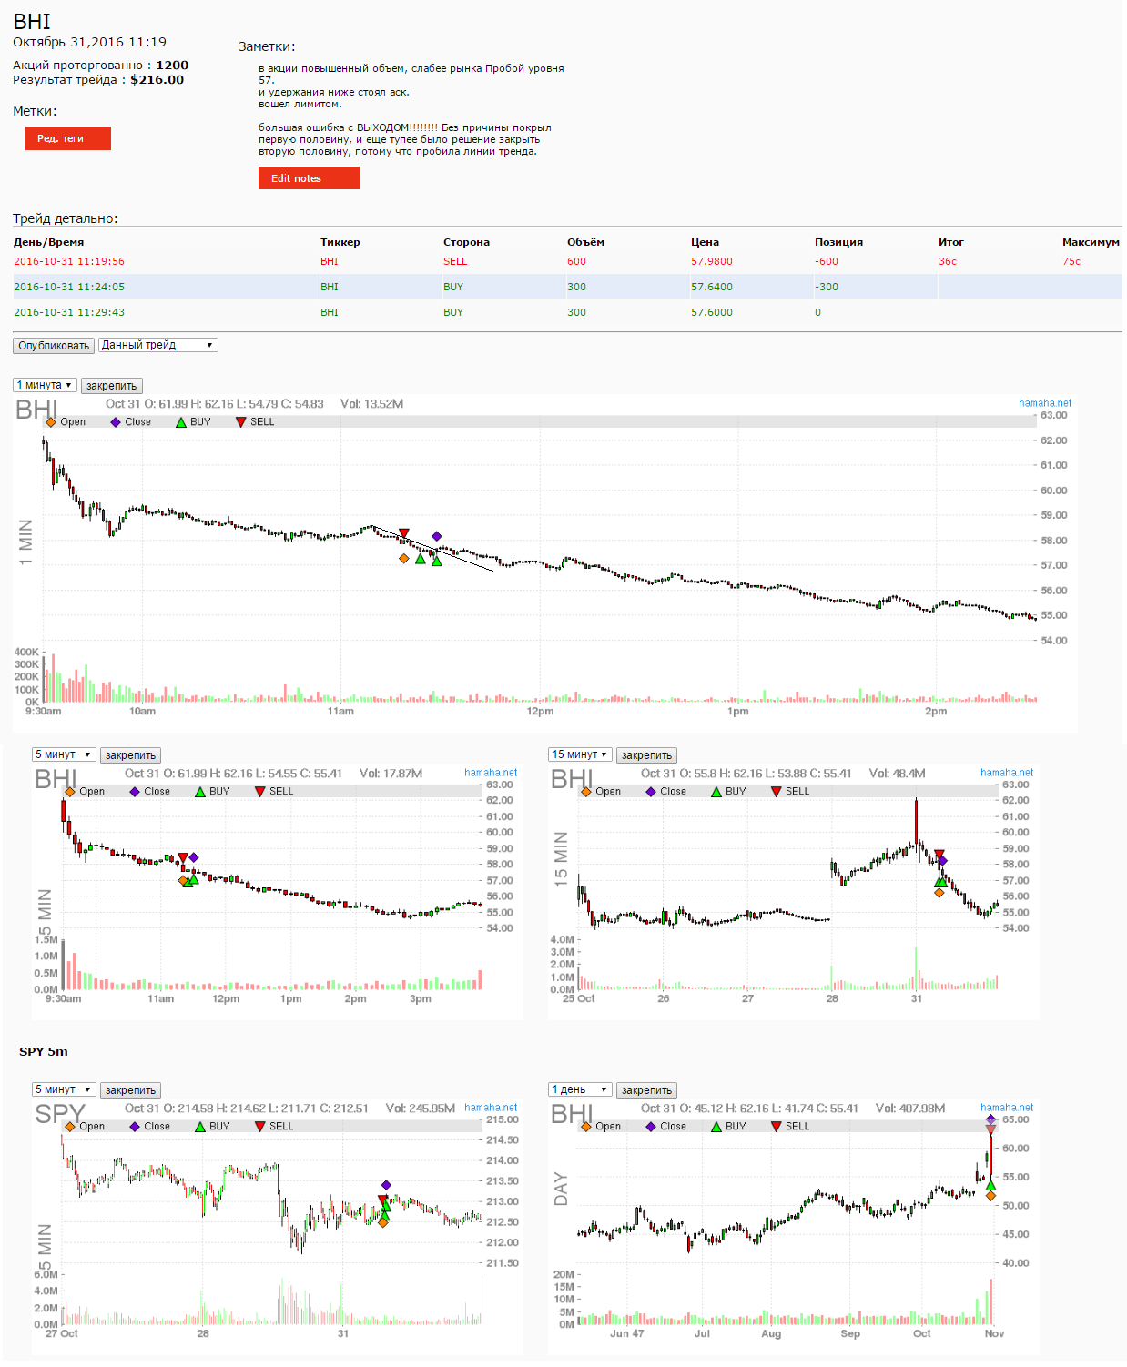Open hamaha.net link on BHI 5-minute chart
Image resolution: width=1127 pixels, height=1367 pixels.
491,773
